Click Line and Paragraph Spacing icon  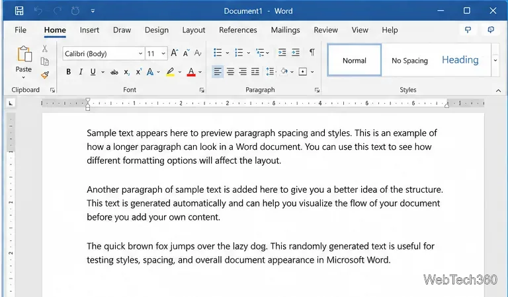270,71
